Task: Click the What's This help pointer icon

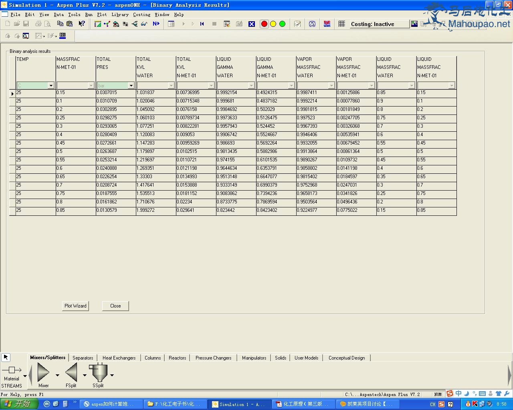Action: tap(82, 24)
